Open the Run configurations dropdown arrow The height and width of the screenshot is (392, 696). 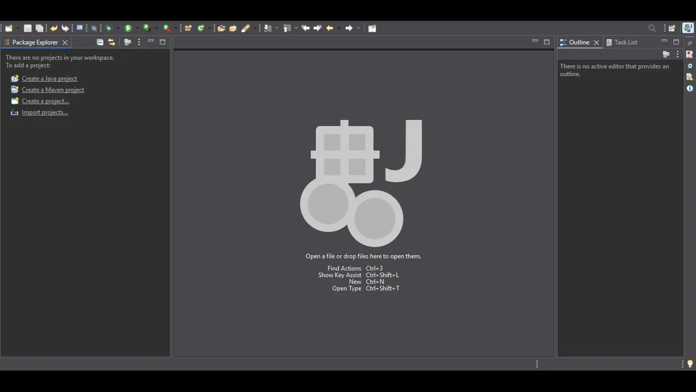(137, 28)
